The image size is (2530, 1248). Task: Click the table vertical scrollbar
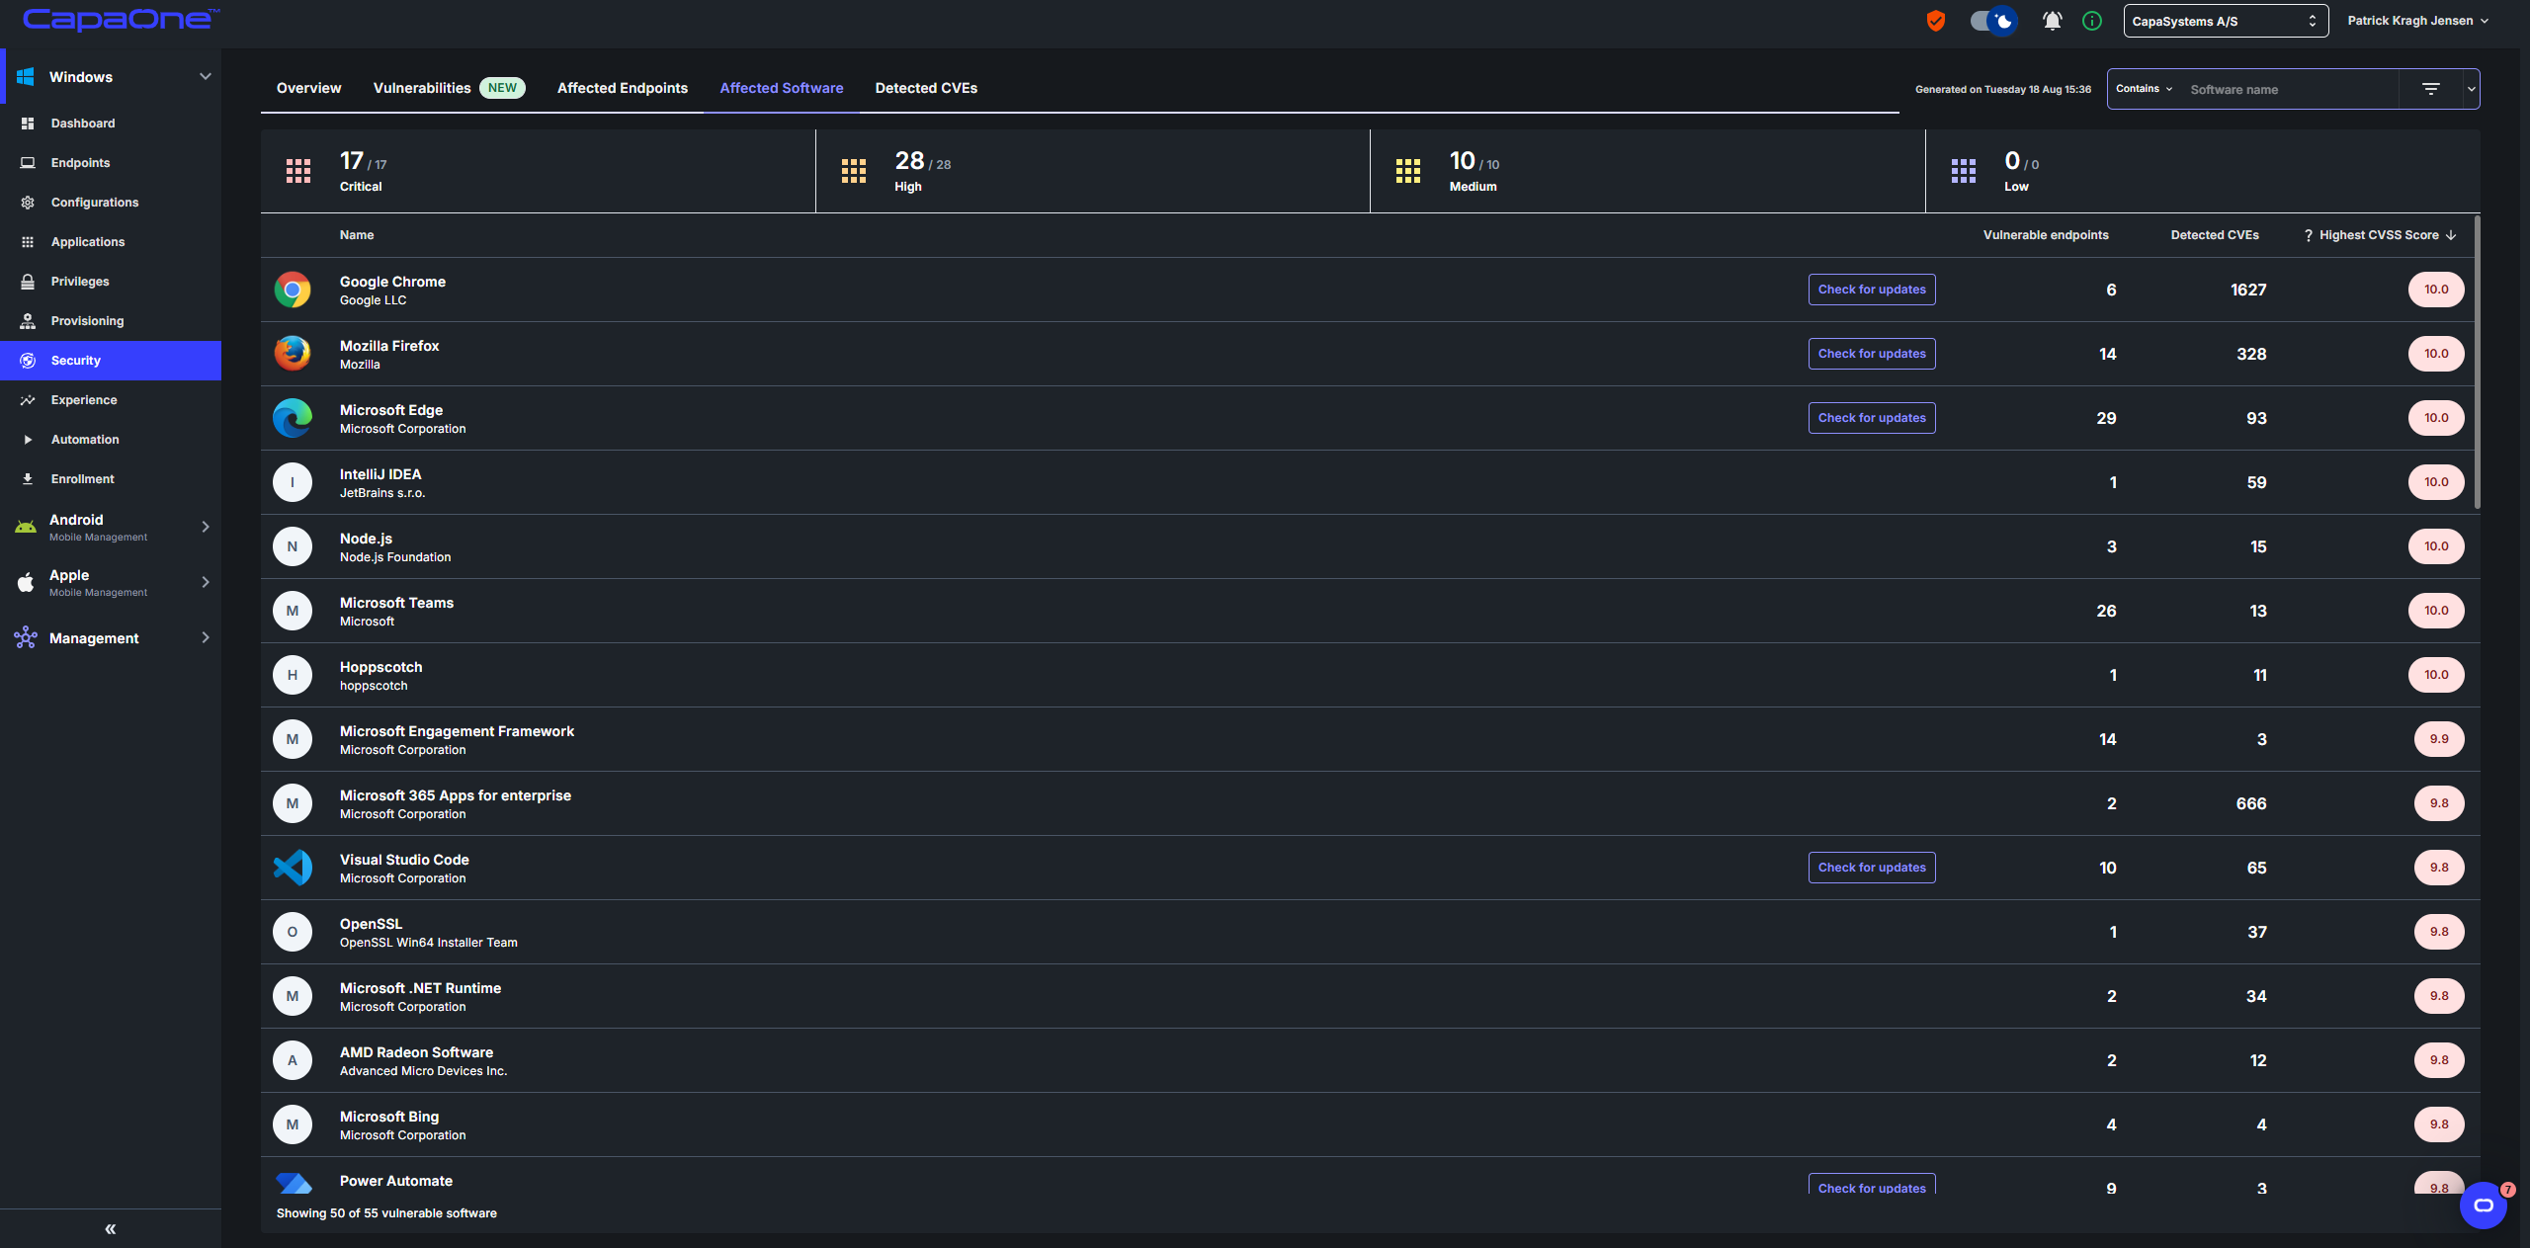pyautogui.click(x=2478, y=363)
